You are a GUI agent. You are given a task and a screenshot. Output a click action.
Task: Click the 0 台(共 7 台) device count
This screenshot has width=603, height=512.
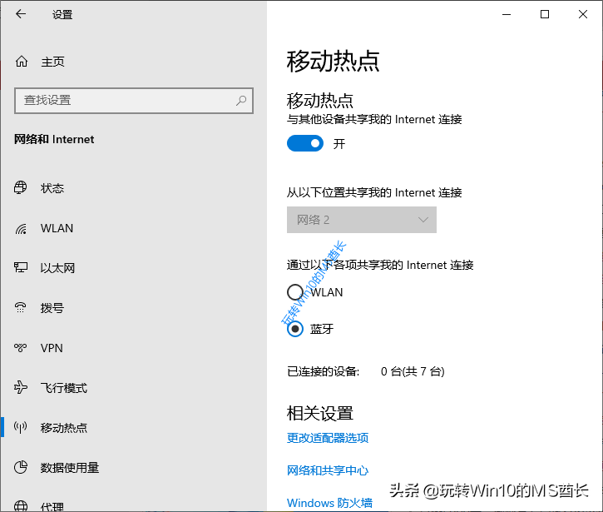[413, 371]
